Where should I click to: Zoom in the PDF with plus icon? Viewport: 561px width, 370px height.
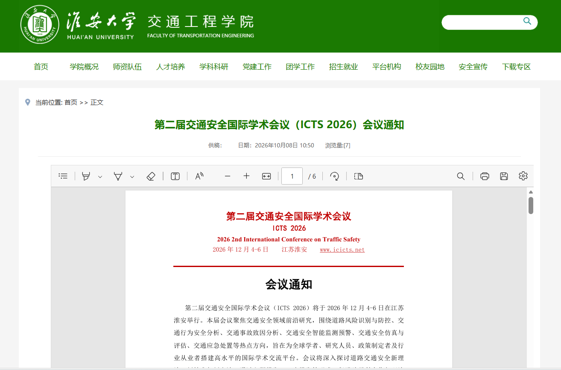246,176
